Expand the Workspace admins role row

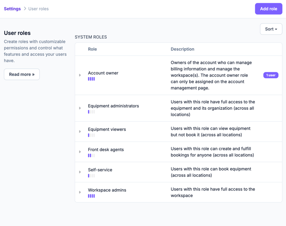coord(80,193)
